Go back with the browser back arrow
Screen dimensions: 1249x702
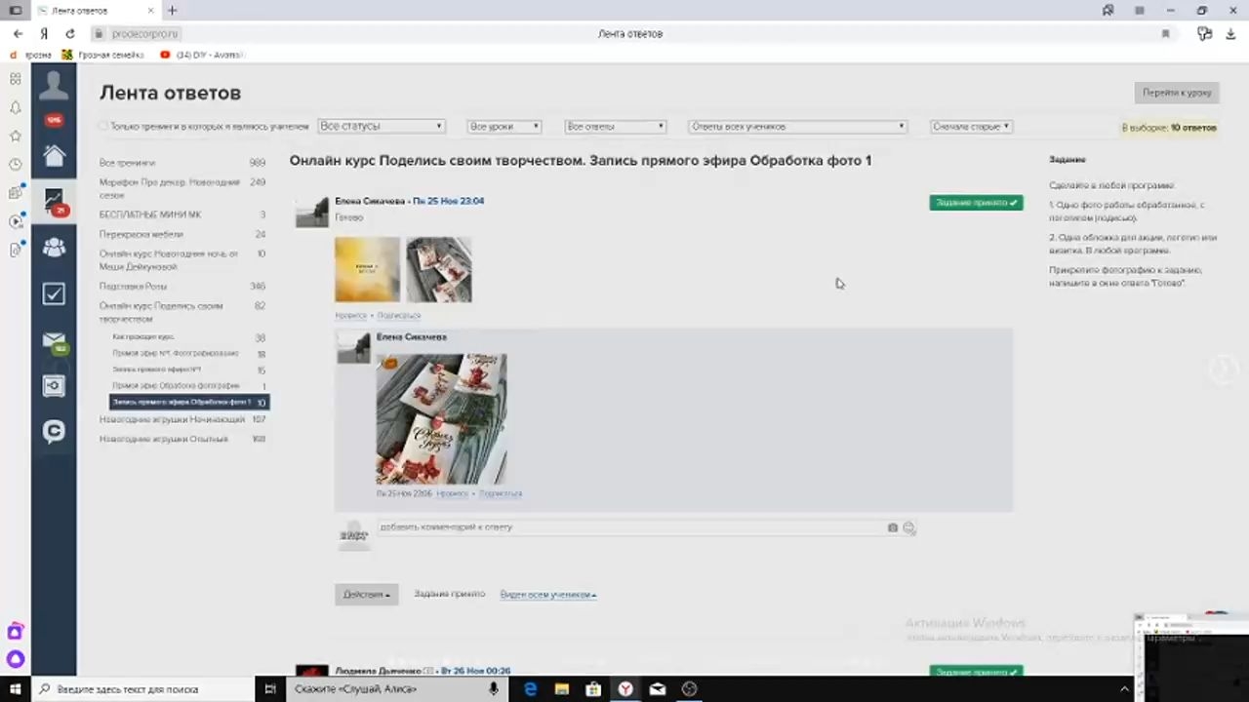click(18, 33)
